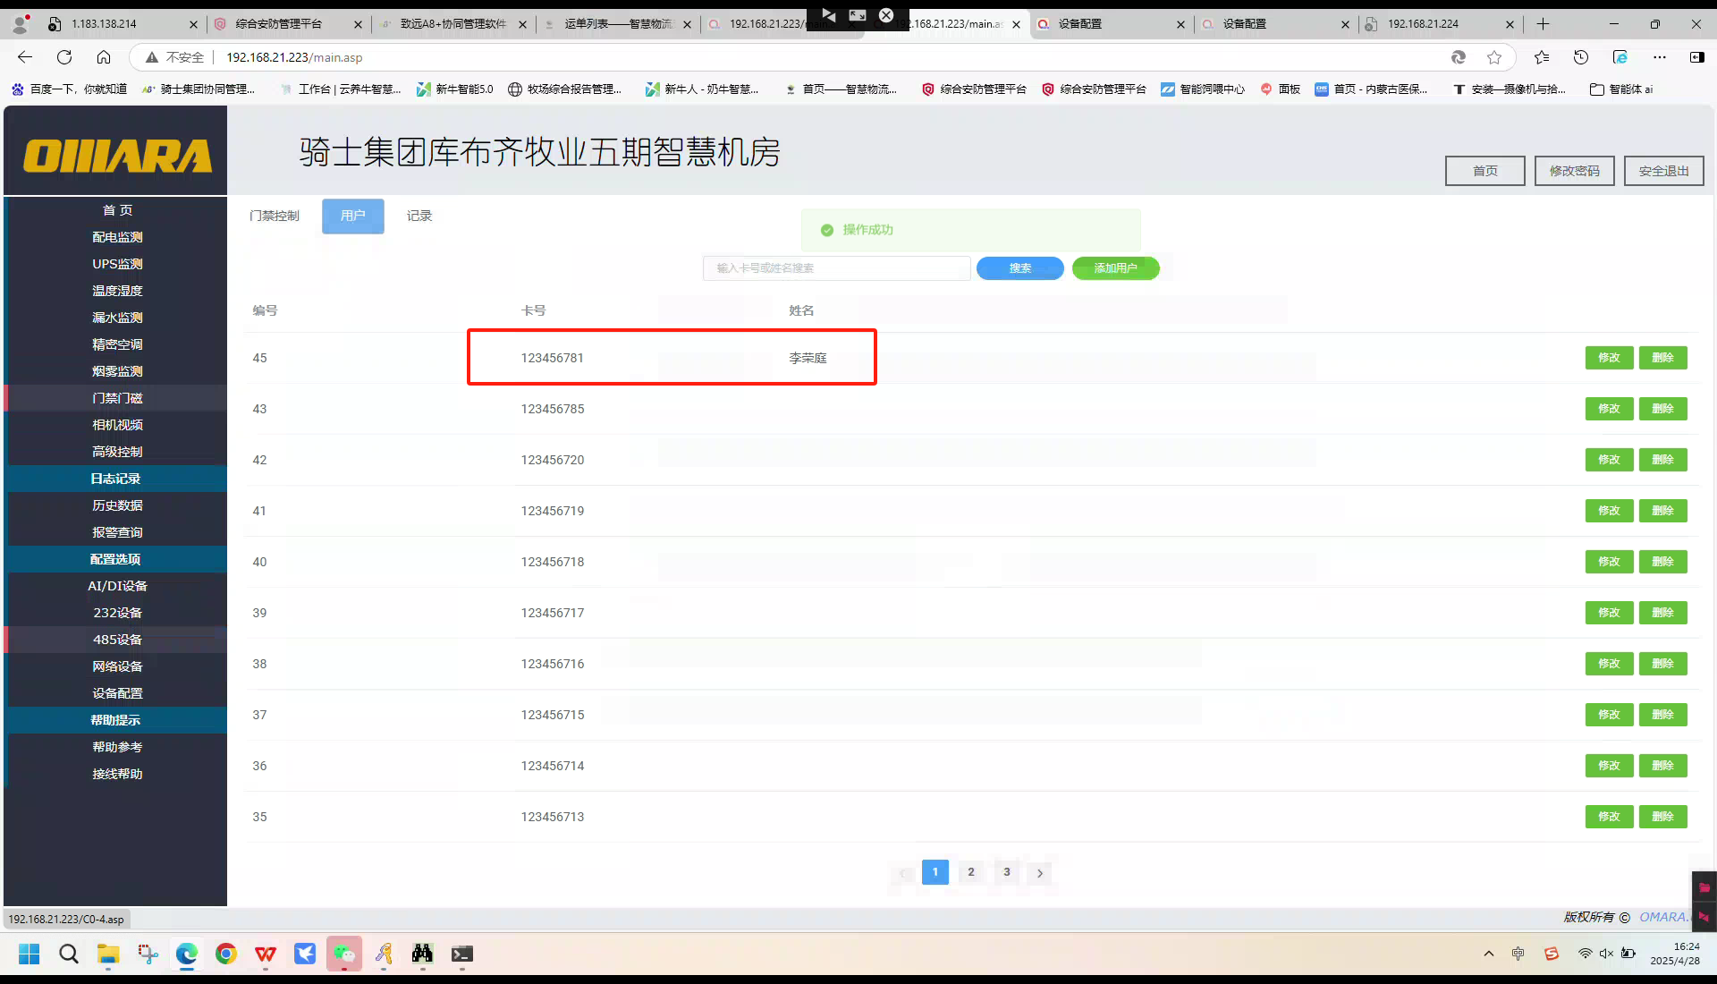1717x984 pixels.
Task: Open 温度湿度 sidebar item
Action: (117, 291)
